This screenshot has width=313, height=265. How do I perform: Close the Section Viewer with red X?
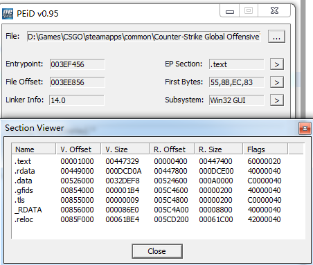305,128
